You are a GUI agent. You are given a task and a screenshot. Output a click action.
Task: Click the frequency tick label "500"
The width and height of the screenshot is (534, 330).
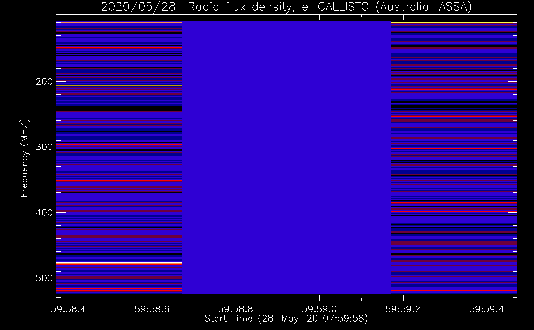[44, 278]
